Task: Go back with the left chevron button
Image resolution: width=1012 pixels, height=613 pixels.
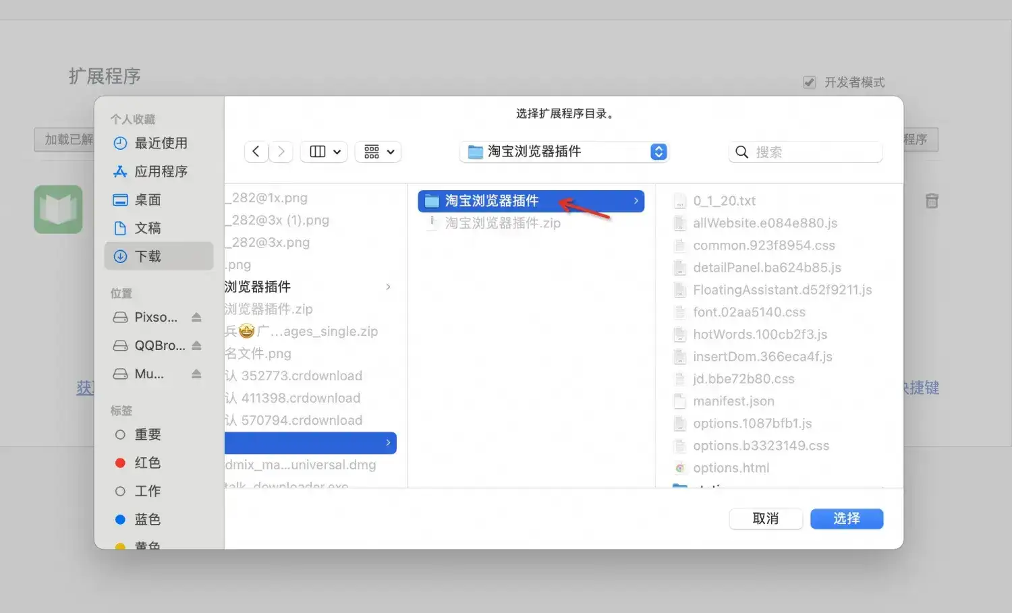Action: pos(256,152)
